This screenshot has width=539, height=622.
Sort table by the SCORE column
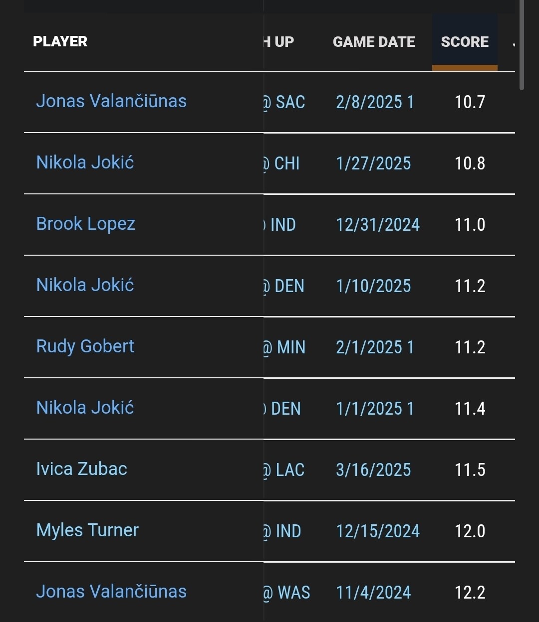pos(465,42)
